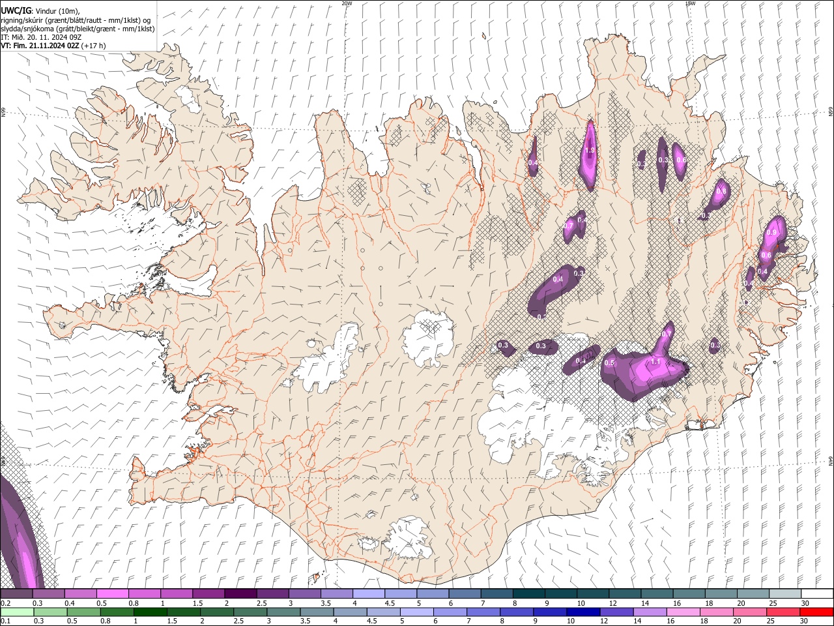
Task: Click the '0.1' value label under the rain legend
Action: point(5,621)
